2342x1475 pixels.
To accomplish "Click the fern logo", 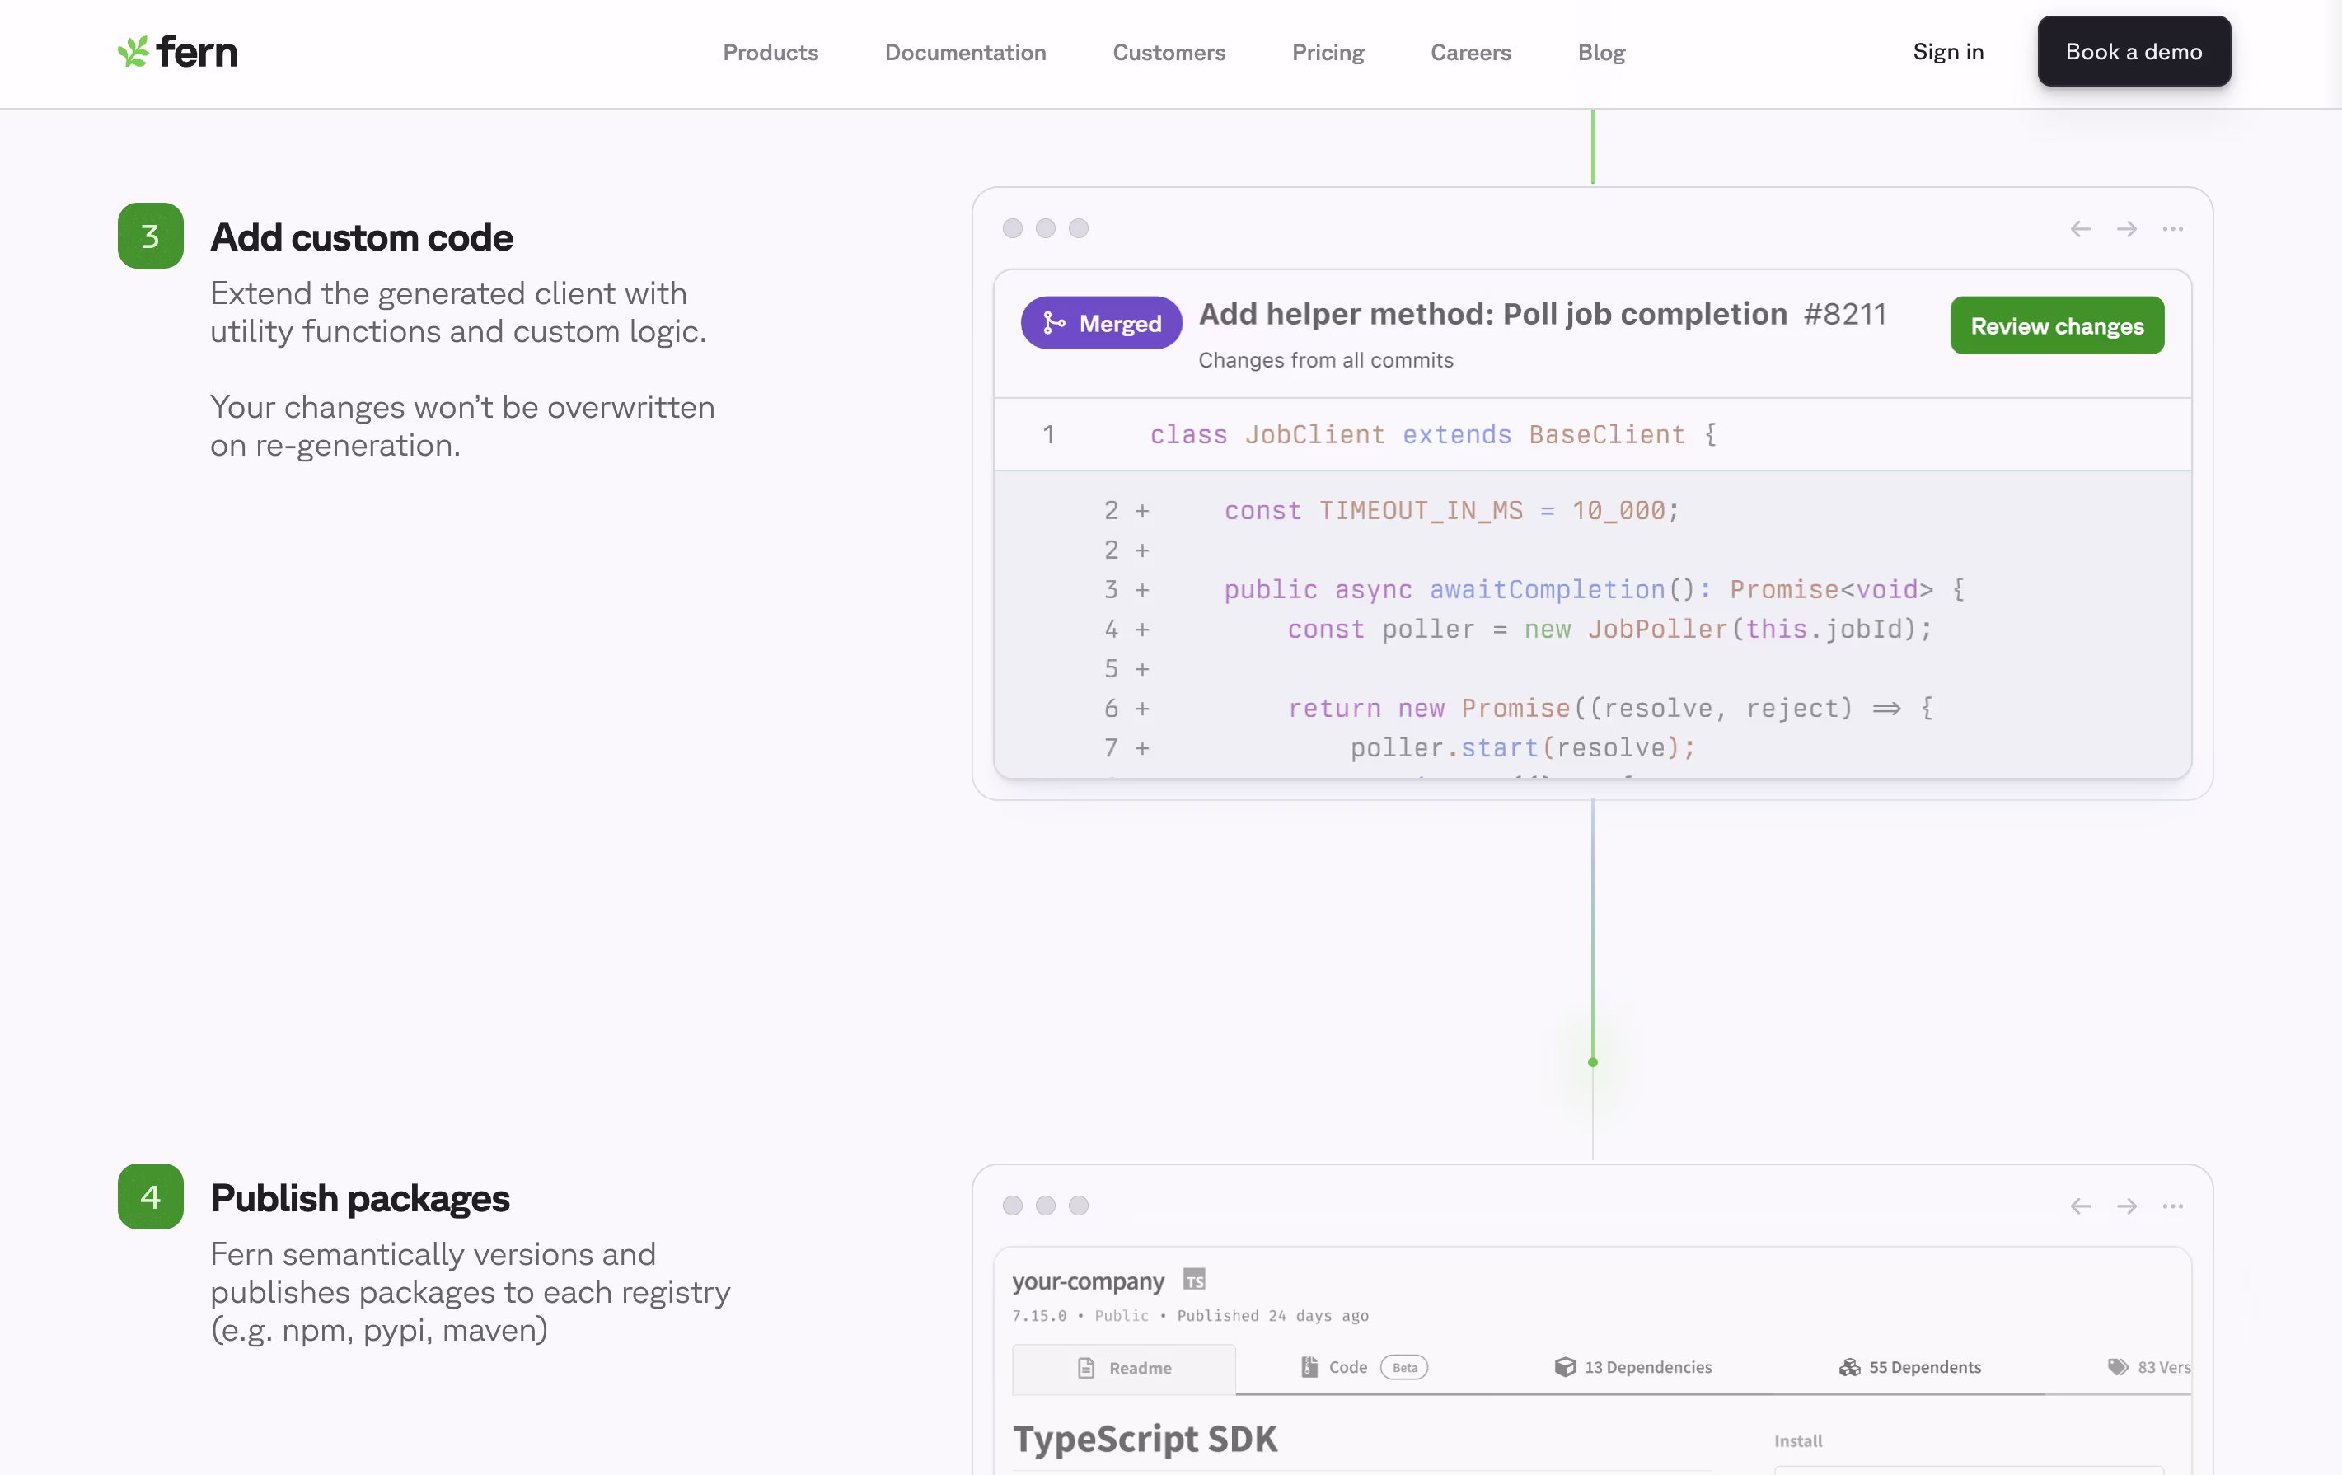I will pyautogui.click(x=177, y=52).
